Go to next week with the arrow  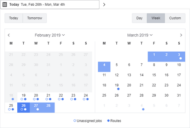[104, 5]
